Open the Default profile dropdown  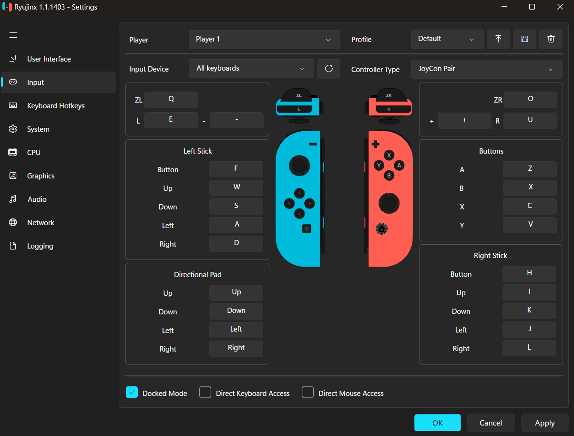[447, 39]
